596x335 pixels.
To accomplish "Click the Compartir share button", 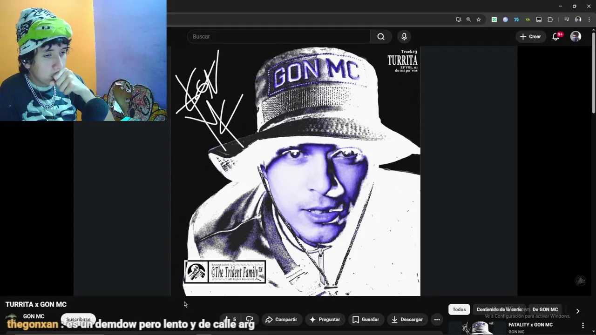I will tap(281, 320).
